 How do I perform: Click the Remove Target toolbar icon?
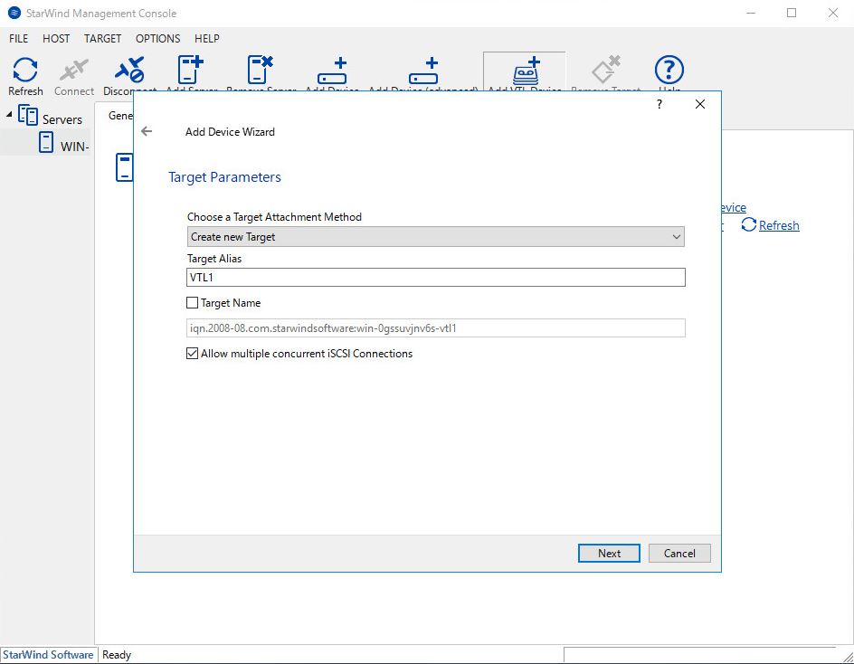point(605,70)
